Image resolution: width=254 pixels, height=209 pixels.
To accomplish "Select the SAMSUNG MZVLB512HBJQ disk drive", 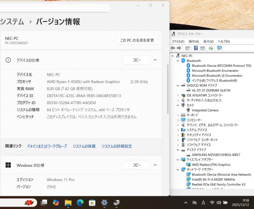I will coord(216,155).
